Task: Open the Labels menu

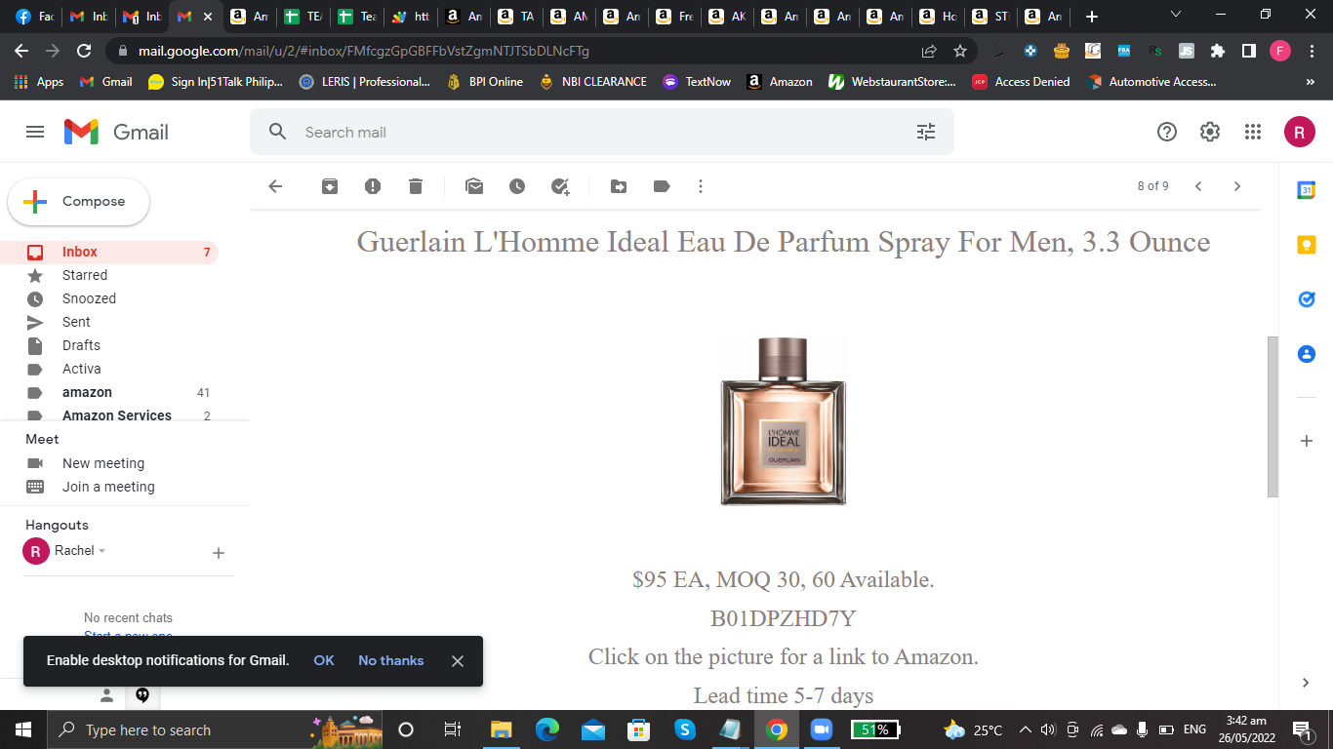Action: [662, 186]
